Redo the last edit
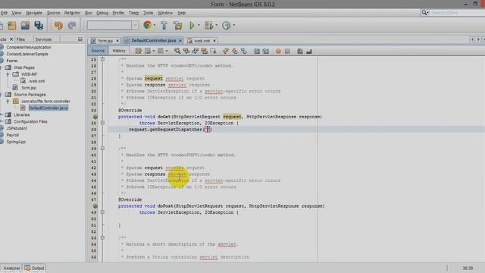The image size is (485, 273). [72, 25]
